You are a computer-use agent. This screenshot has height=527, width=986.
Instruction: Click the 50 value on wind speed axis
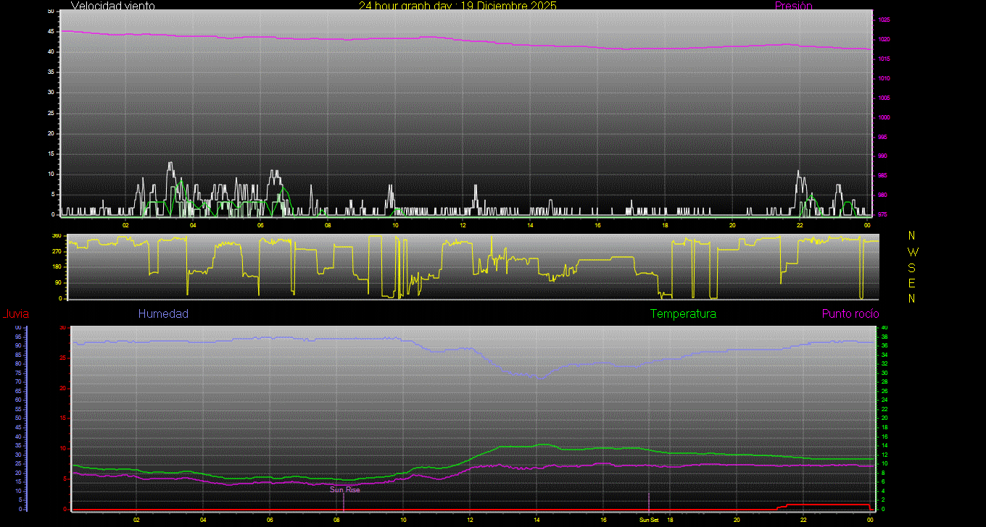pos(50,12)
